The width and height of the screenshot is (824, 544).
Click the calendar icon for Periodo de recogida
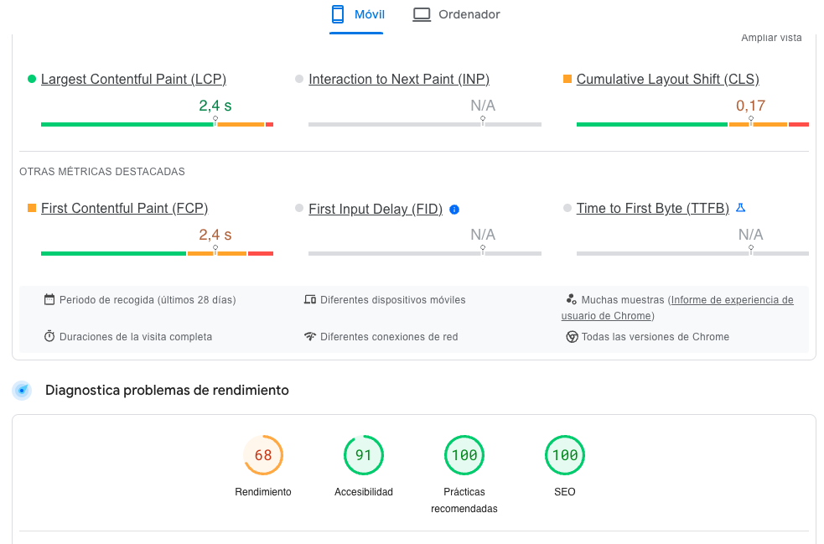pyautogui.click(x=49, y=300)
